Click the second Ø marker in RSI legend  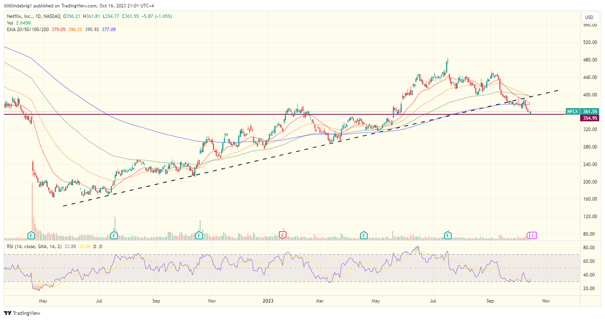(100, 247)
